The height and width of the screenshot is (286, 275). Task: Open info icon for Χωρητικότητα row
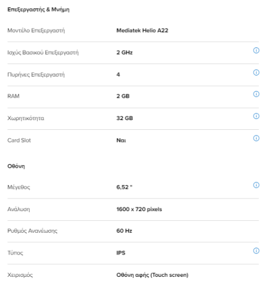pyautogui.click(x=256, y=116)
